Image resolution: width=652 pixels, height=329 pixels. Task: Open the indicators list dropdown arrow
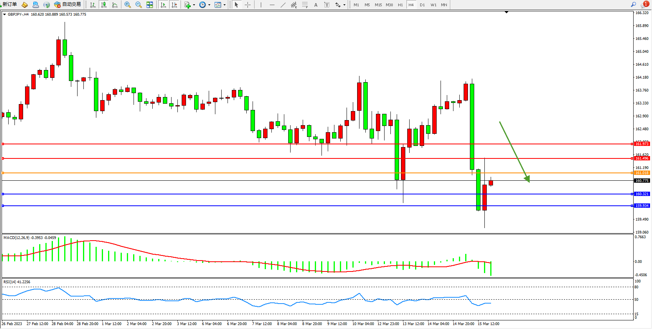click(194, 5)
